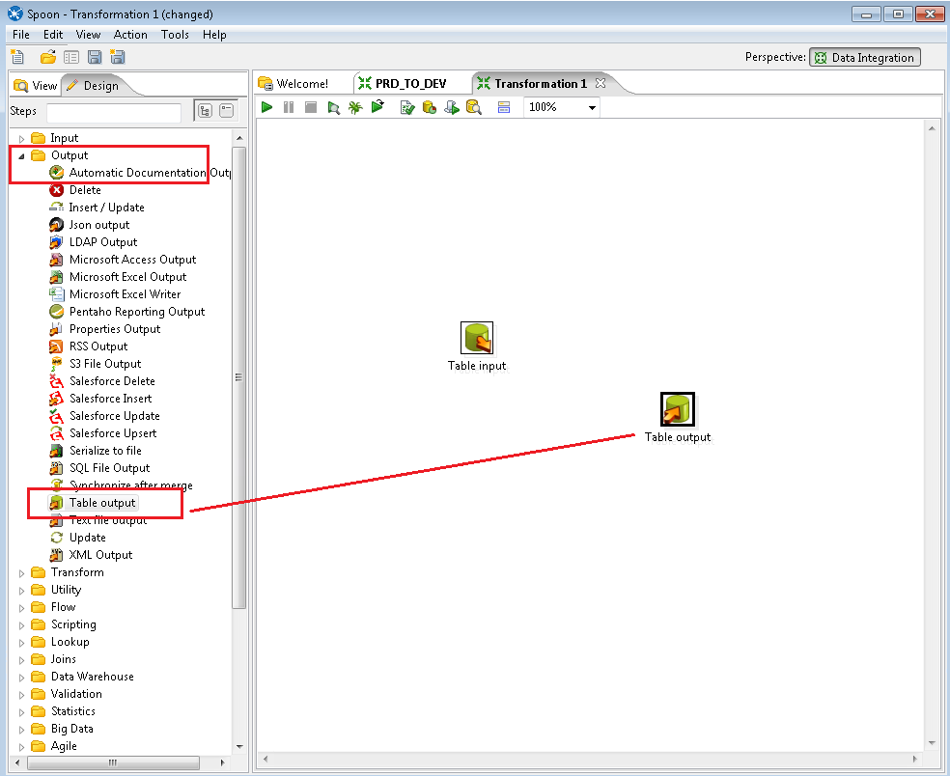Select the Perspective: Data Integration button
The image size is (950, 776).
click(865, 57)
